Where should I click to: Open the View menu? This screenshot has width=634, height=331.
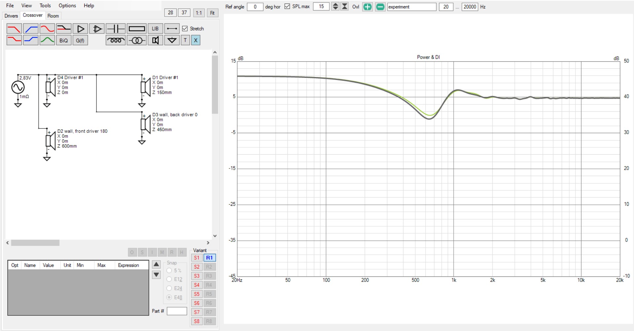(26, 6)
